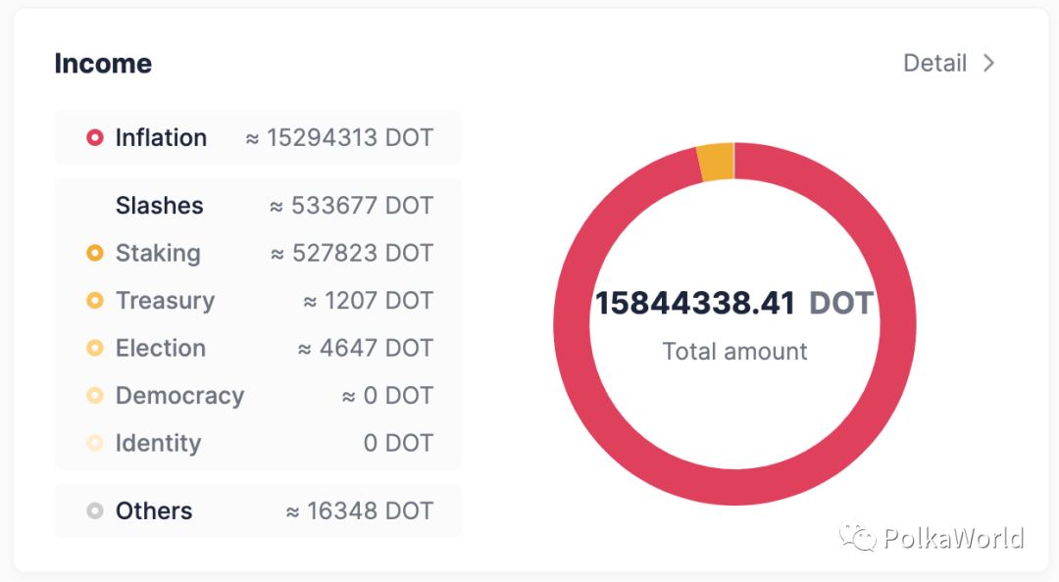This screenshot has width=1059, height=582.
Task: Select the Inflation legend row
Action: click(258, 138)
